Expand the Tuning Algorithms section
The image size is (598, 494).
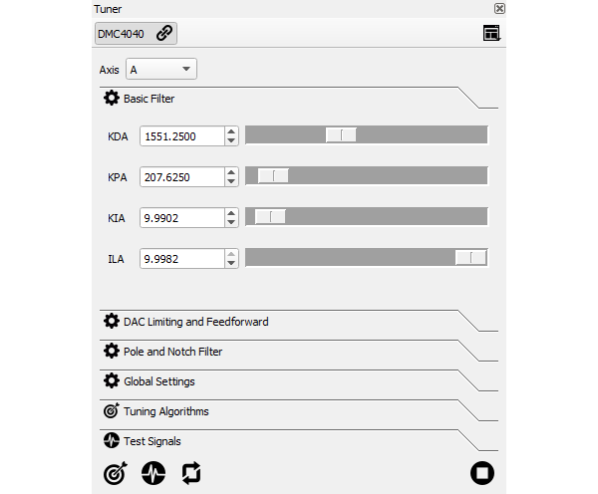coord(165,411)
